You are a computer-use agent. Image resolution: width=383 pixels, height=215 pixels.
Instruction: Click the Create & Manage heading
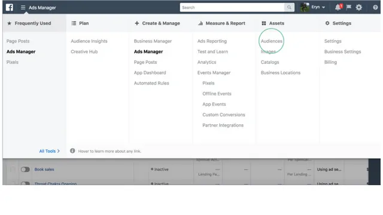pos(157,23)
